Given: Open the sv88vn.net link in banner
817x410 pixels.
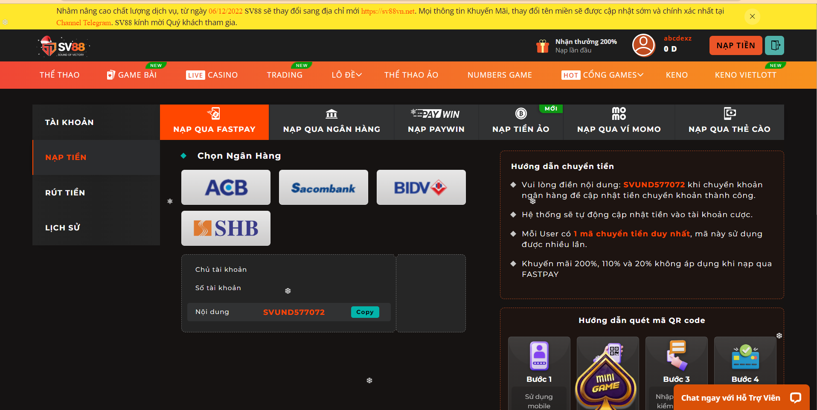Looking at the screenshot, I should [x=388, y=11].
